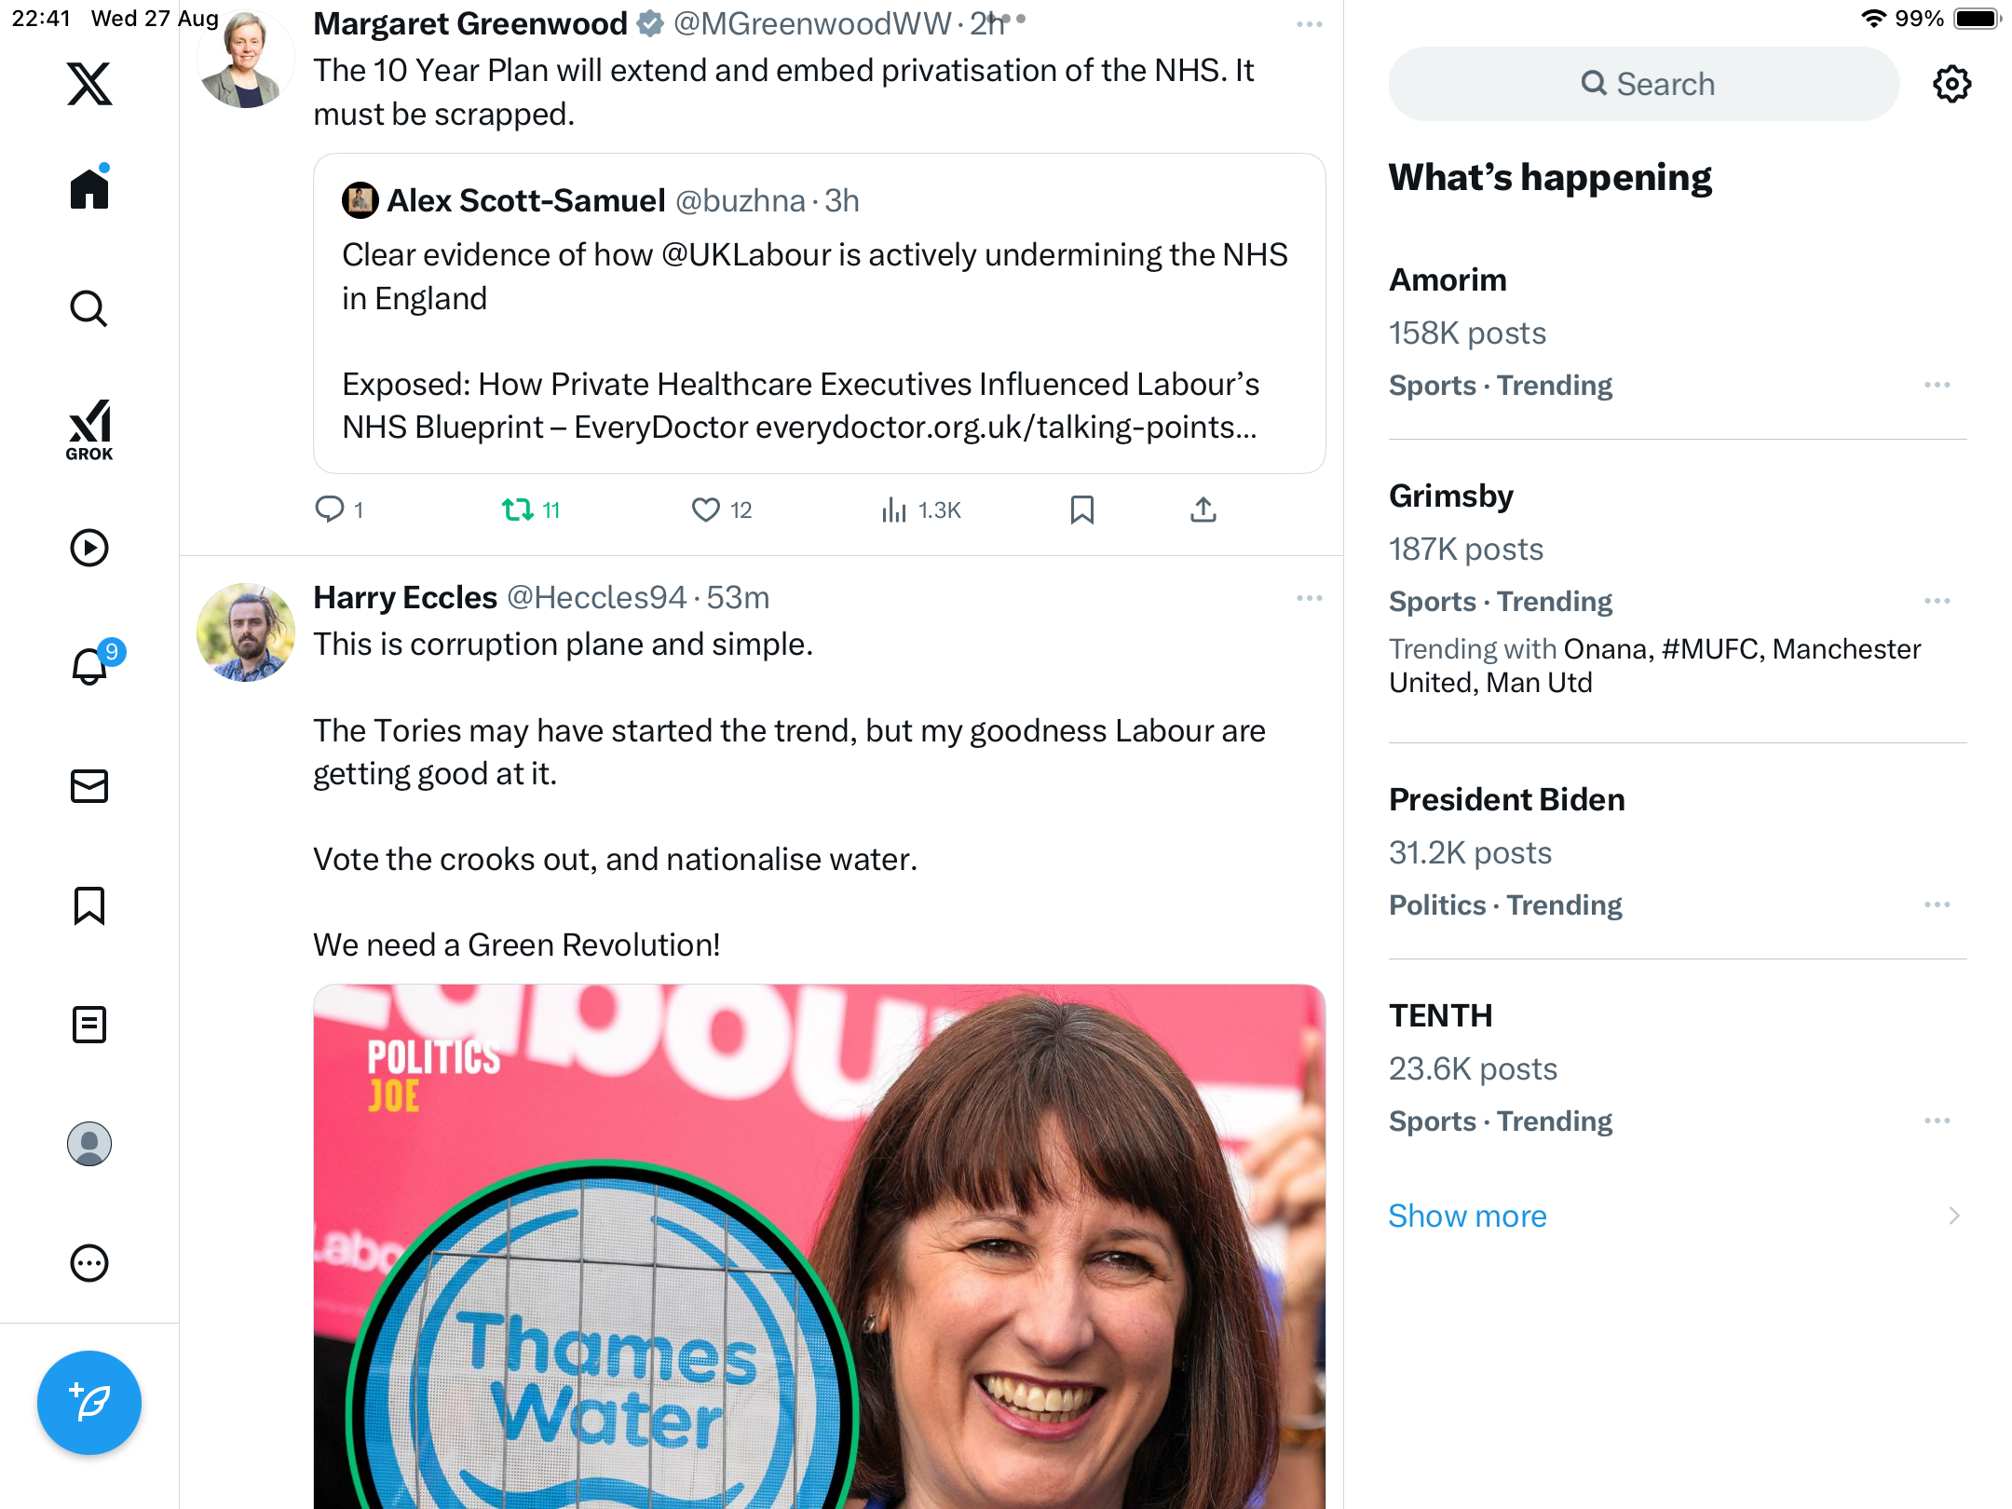The height and width of the screenshot is (1509, 2012).
Task: Bookmark Margaret Greenwood's post
Action: (x=1081, y=510)
